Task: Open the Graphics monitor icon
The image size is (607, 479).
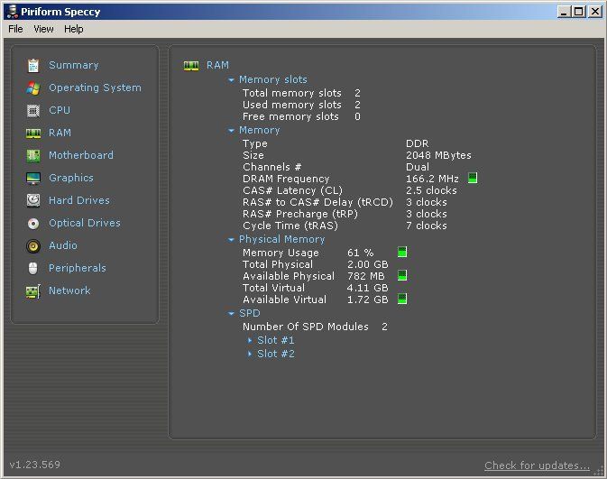Action: click(x=33, y=178)
